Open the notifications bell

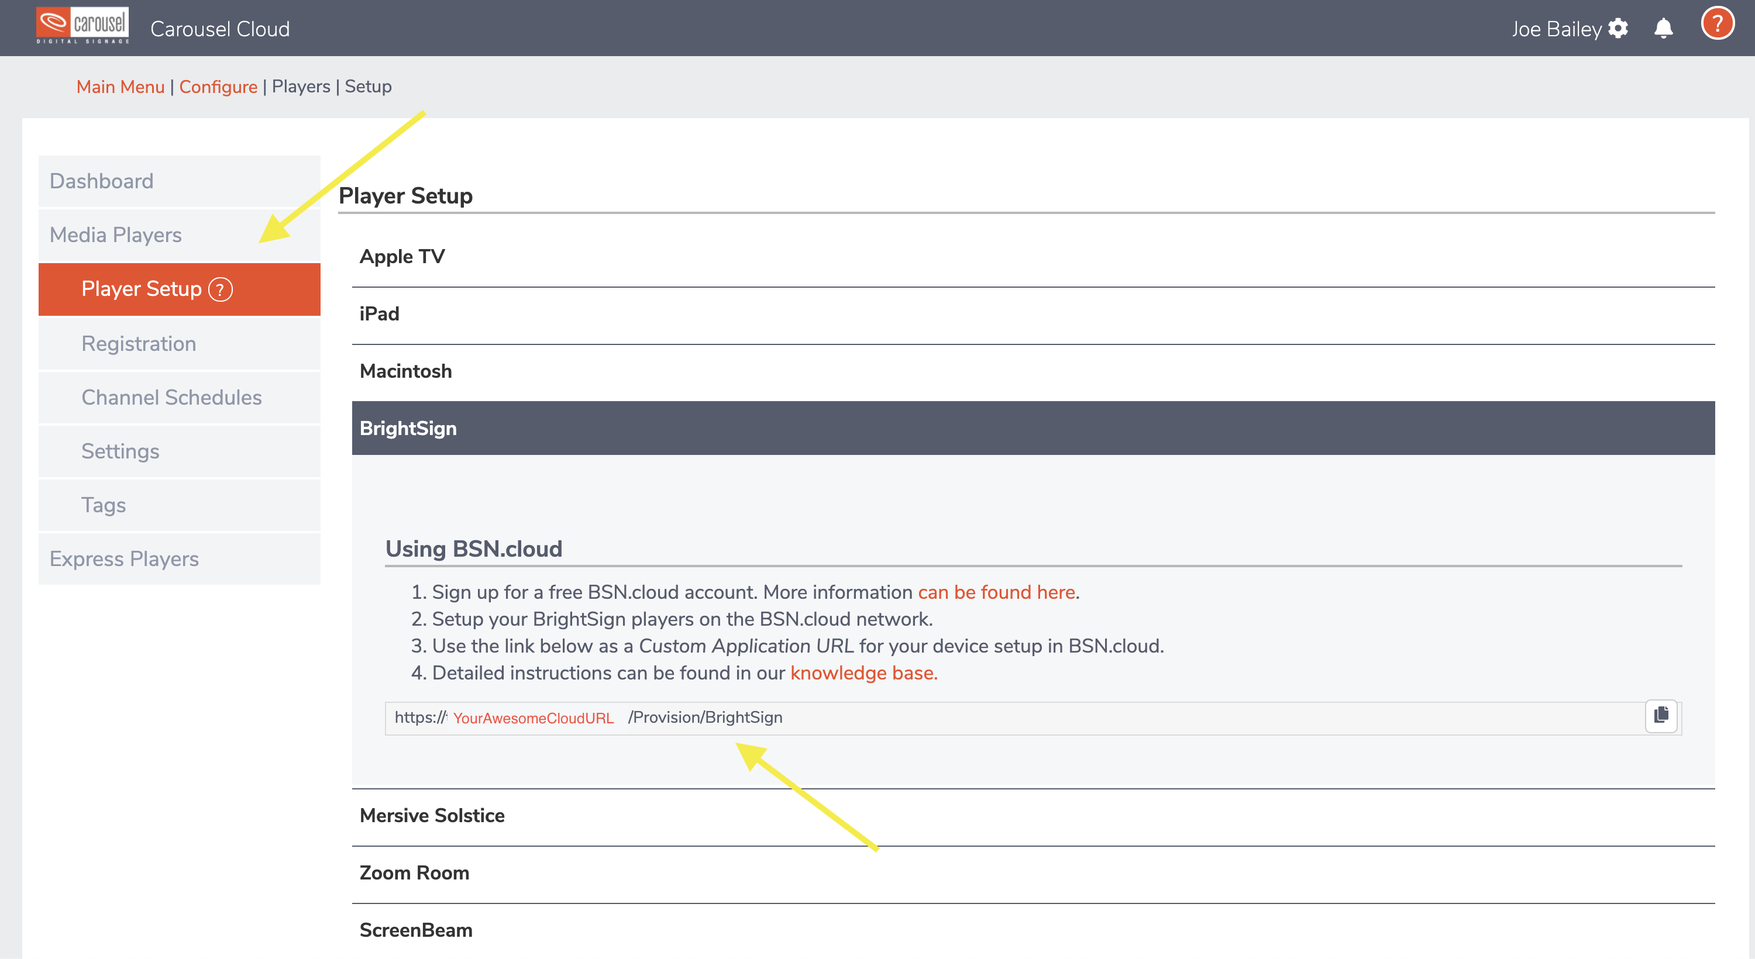pyautogui.click(x=1663, y=29)
